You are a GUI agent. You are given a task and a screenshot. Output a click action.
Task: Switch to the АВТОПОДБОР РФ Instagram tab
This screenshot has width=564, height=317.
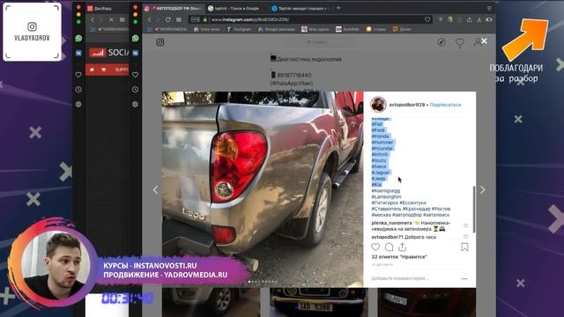coord(174,8)
